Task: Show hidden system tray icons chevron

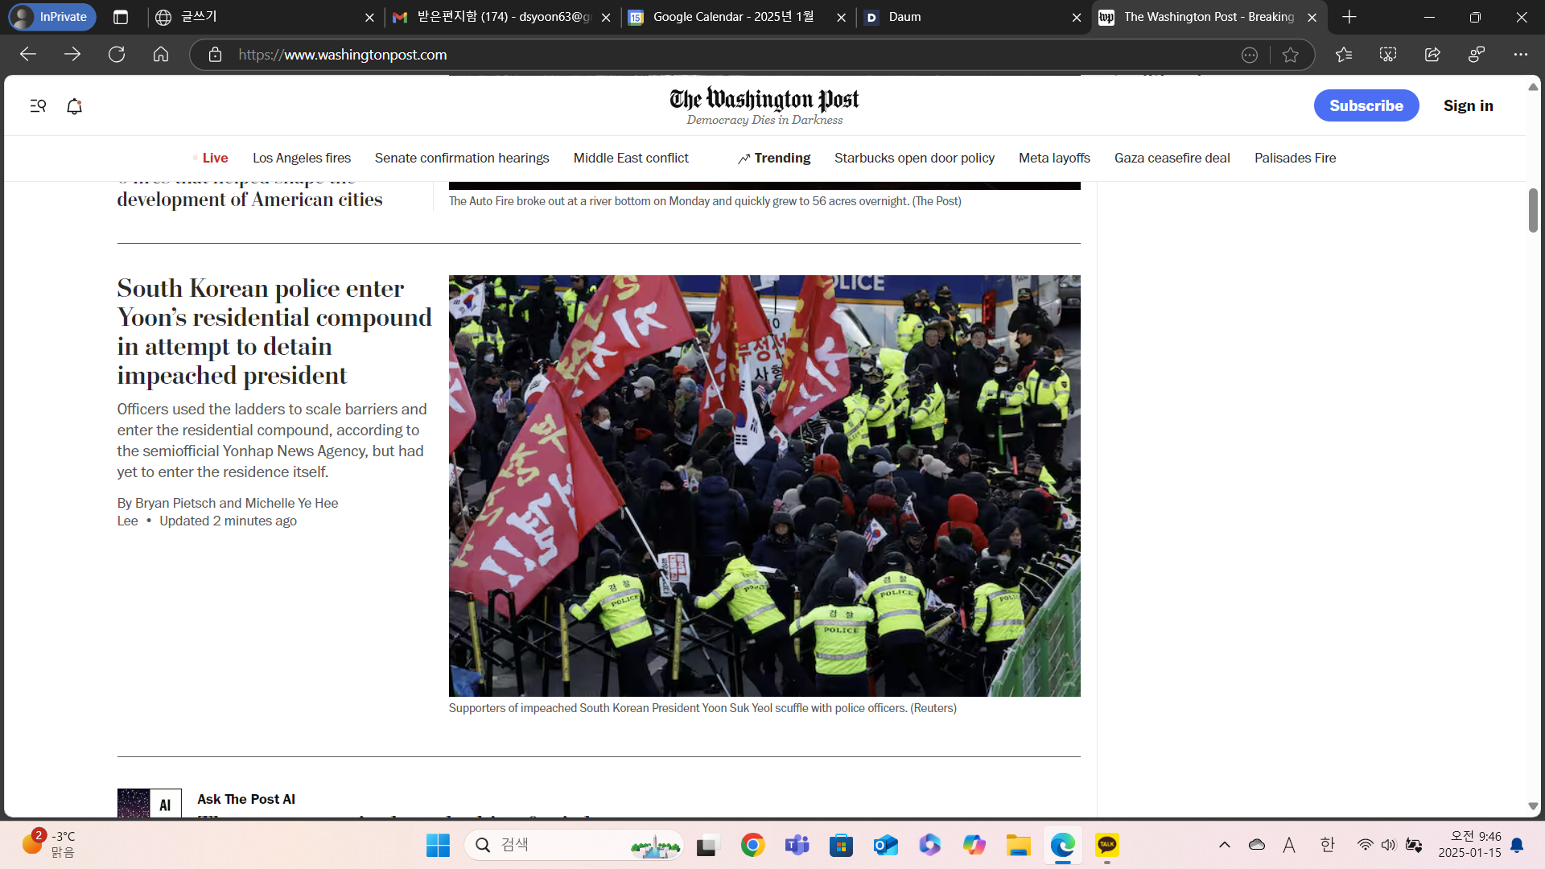Action: 1225,845
